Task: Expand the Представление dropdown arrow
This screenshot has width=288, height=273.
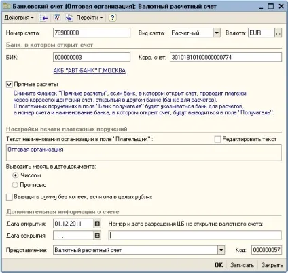Action: click(221, 250)
